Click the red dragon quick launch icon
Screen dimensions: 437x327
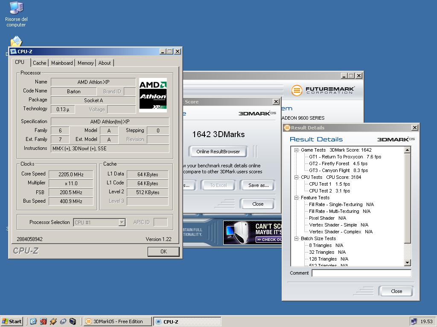[43, 321]
